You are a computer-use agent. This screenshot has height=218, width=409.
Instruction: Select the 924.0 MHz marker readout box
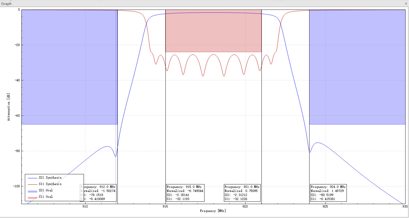[x=328, y=193]
